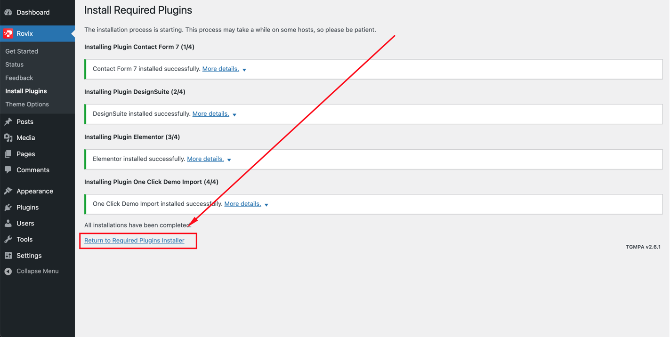
Task: Click the Comments bubble icon
Action: (x=8, y=170)
